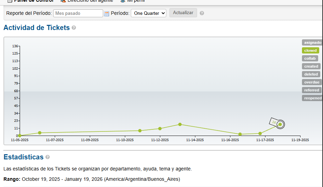
Task: Open the Período dropdown showing One Quarter
Action: 148,13
